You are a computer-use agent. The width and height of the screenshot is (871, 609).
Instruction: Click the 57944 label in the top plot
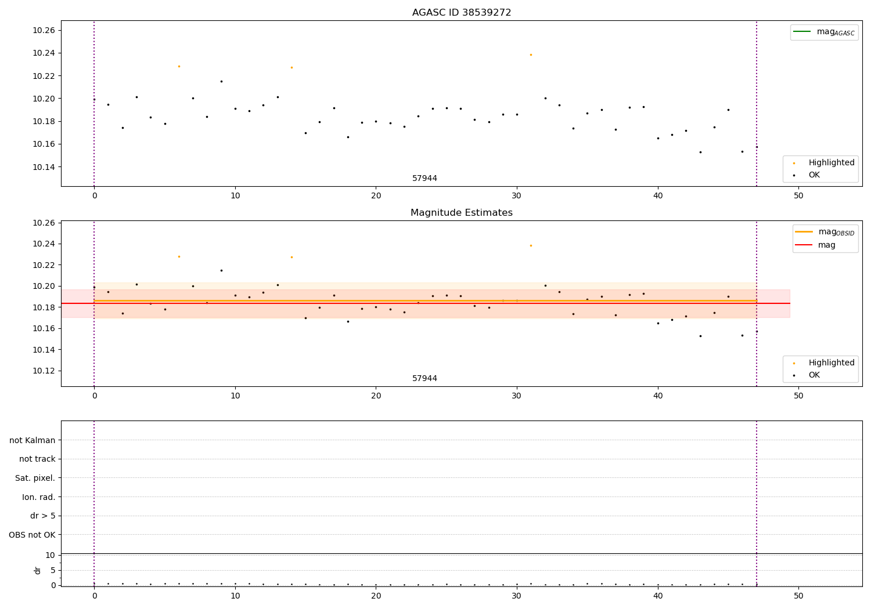tap(424, 179)
